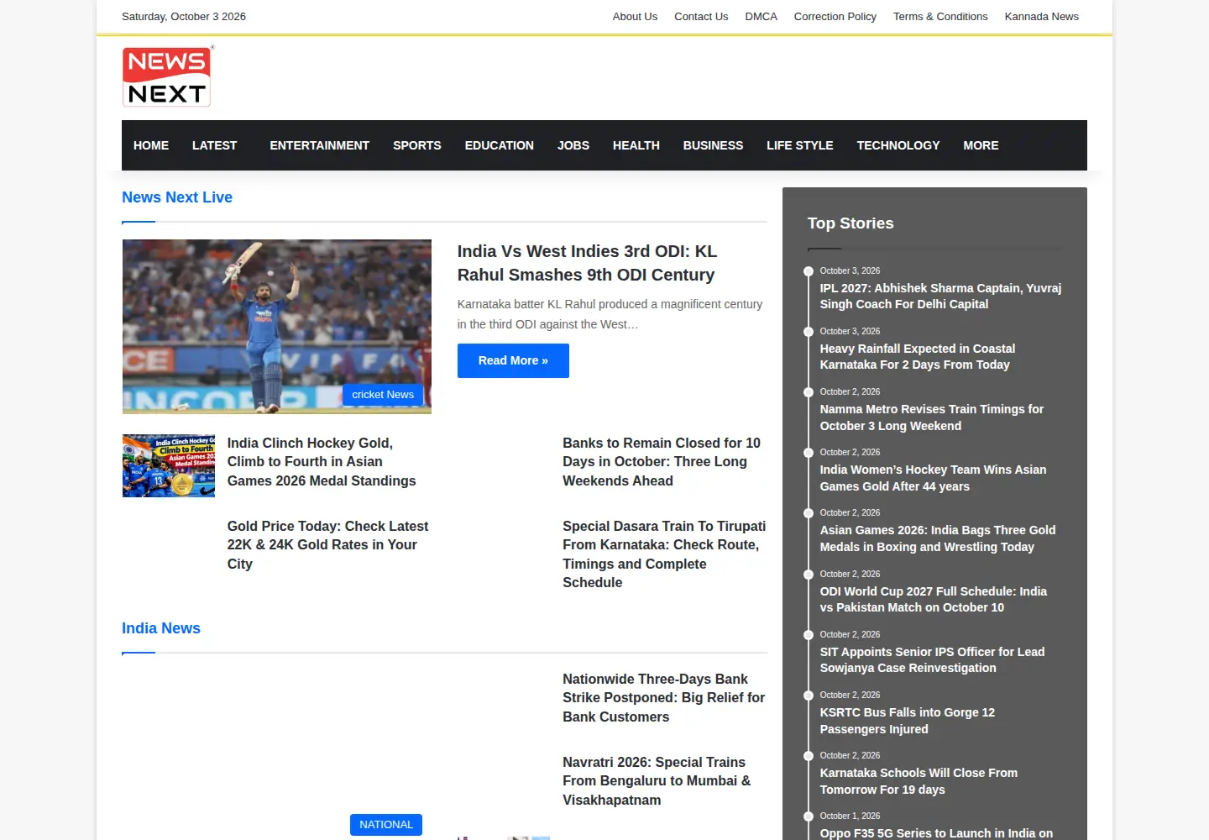Go to the TECHNOLOGY section
This screenshot has width=1209, height=840.
pos(898,145)
